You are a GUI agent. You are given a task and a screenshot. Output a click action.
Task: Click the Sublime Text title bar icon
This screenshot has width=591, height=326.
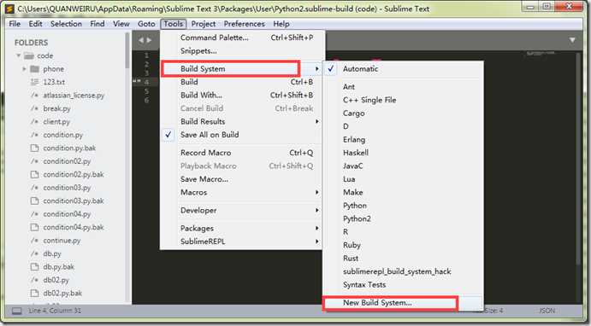[x=9, y=9]
